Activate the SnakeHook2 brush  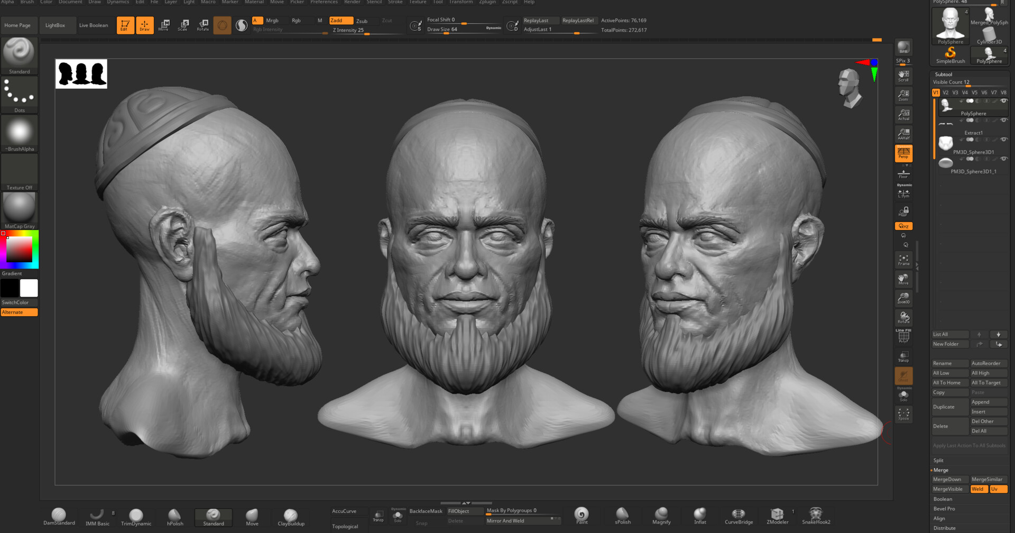(x=816, y=516)
